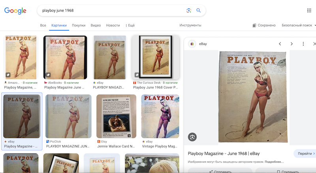Expand the Ещё more menu

point(130,25)
